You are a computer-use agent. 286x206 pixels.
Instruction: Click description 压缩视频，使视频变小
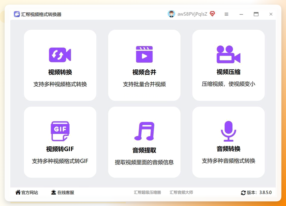[x=229, y=84]
